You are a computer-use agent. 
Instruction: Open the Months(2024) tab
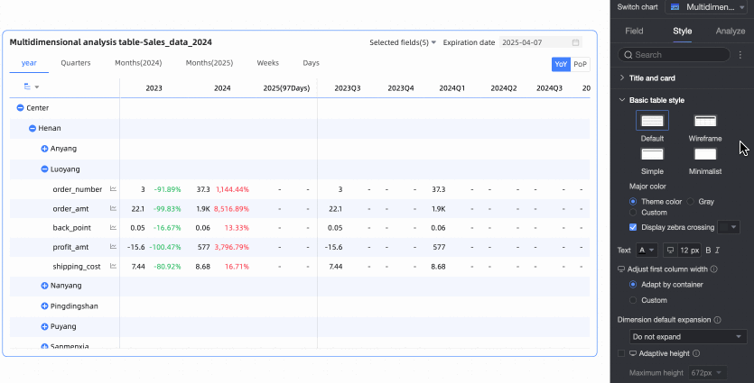(138, 63)
